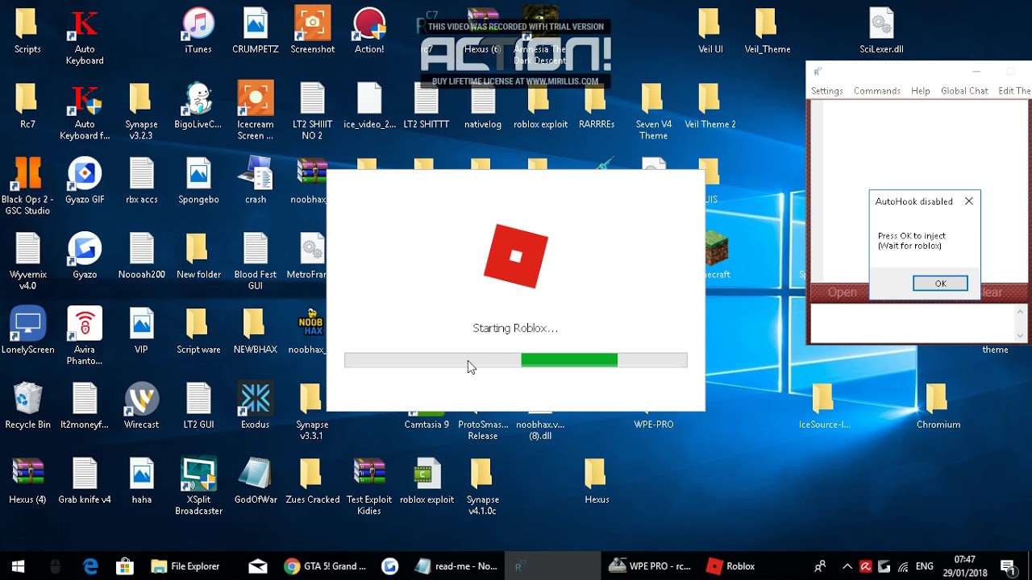1032x580 pixels.
Task: Click the input box scroll down arrow
Action: coord(1021,335)
